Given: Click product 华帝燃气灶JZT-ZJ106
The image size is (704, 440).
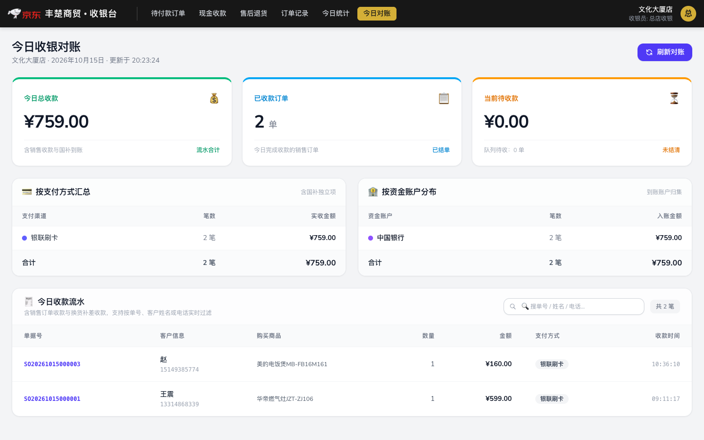Looking at the screenshot, I should click(x=285, y=399).
